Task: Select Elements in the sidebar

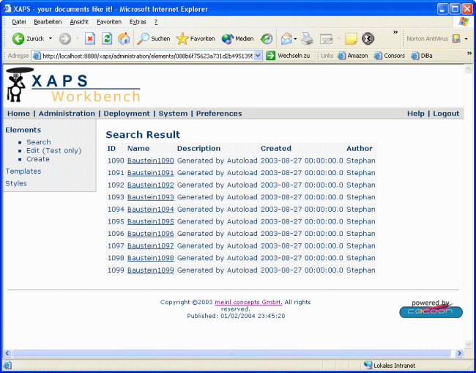Action: [23, 130]
